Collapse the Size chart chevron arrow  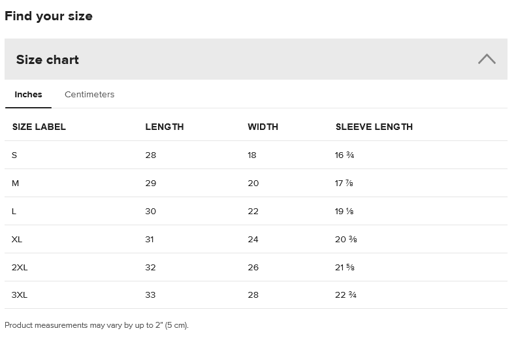(487, 59)
